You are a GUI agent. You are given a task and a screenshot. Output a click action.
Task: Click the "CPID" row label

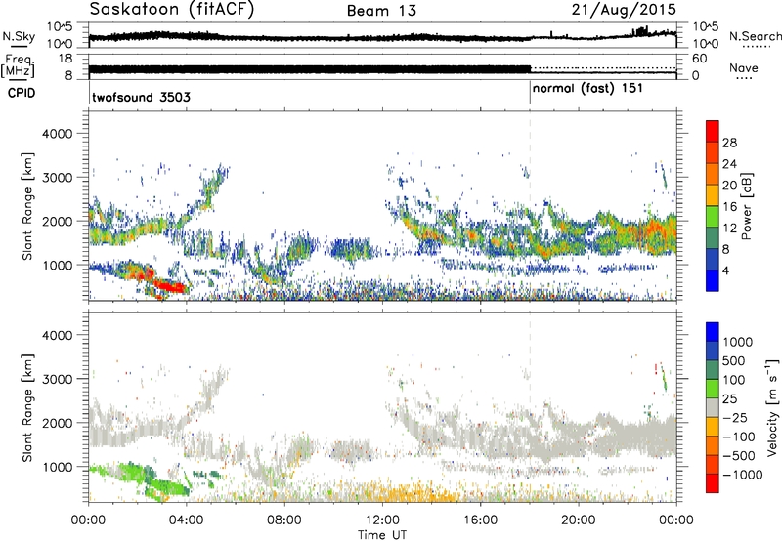22,93
